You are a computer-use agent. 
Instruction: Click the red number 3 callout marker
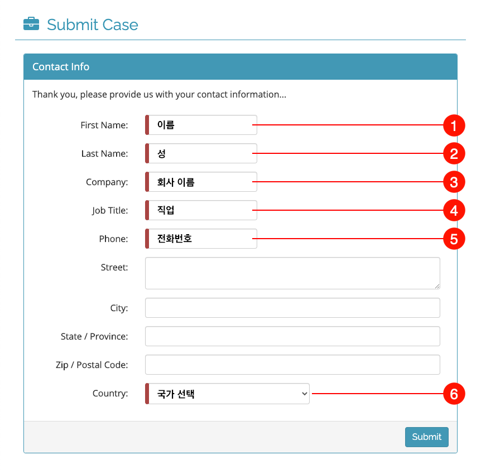pyautogui.click(x=454, y=182)
